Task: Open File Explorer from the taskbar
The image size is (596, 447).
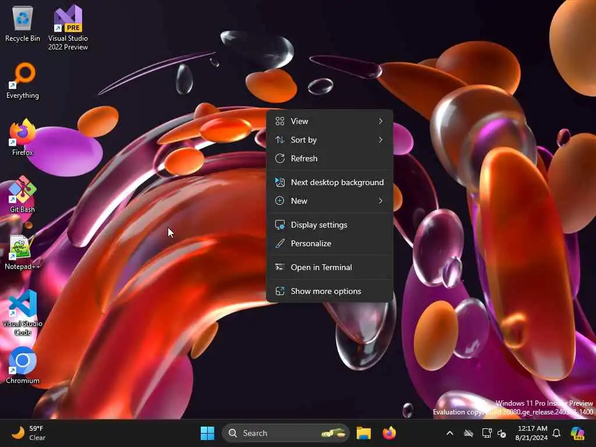Action: coord(363,433)
